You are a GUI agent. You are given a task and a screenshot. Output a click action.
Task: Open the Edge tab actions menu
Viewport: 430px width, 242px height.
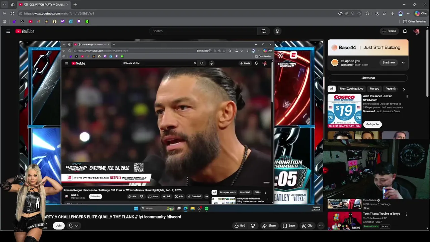point(4,5)
